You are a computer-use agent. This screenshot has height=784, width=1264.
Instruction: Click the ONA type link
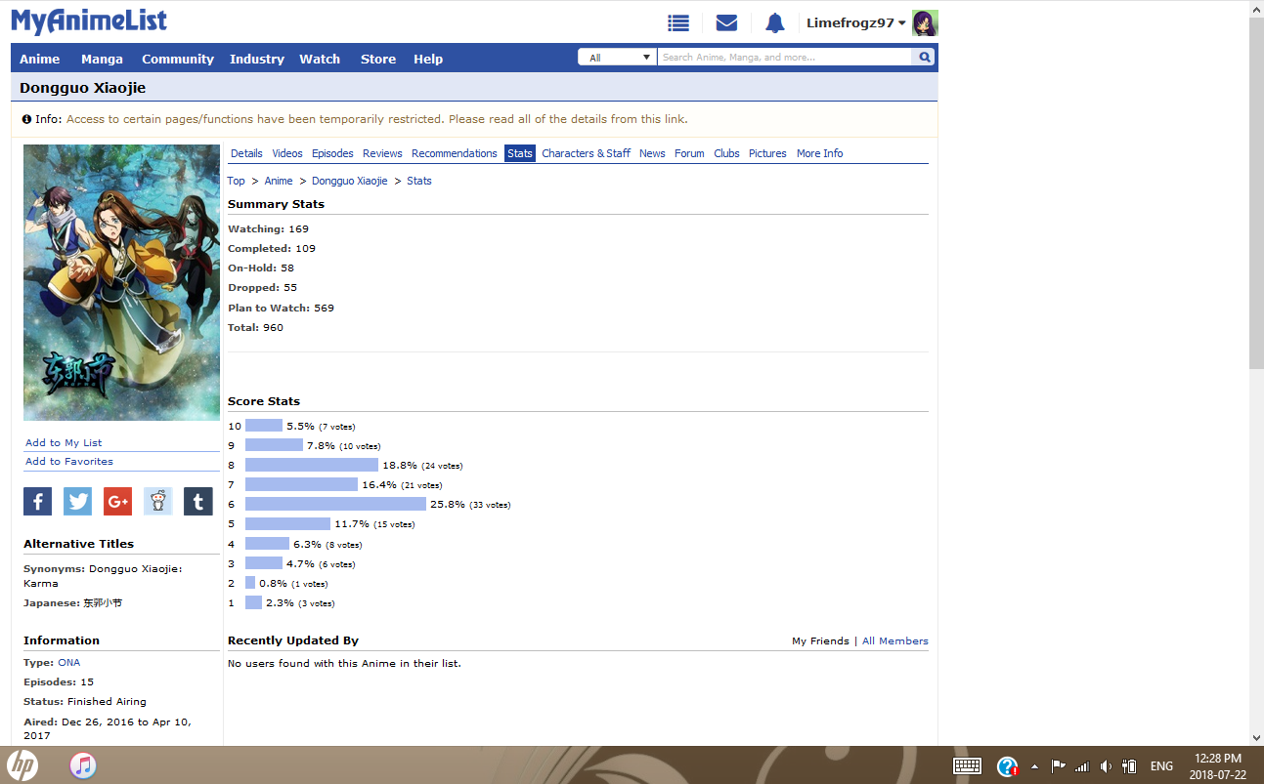click(x=68, y=663)
